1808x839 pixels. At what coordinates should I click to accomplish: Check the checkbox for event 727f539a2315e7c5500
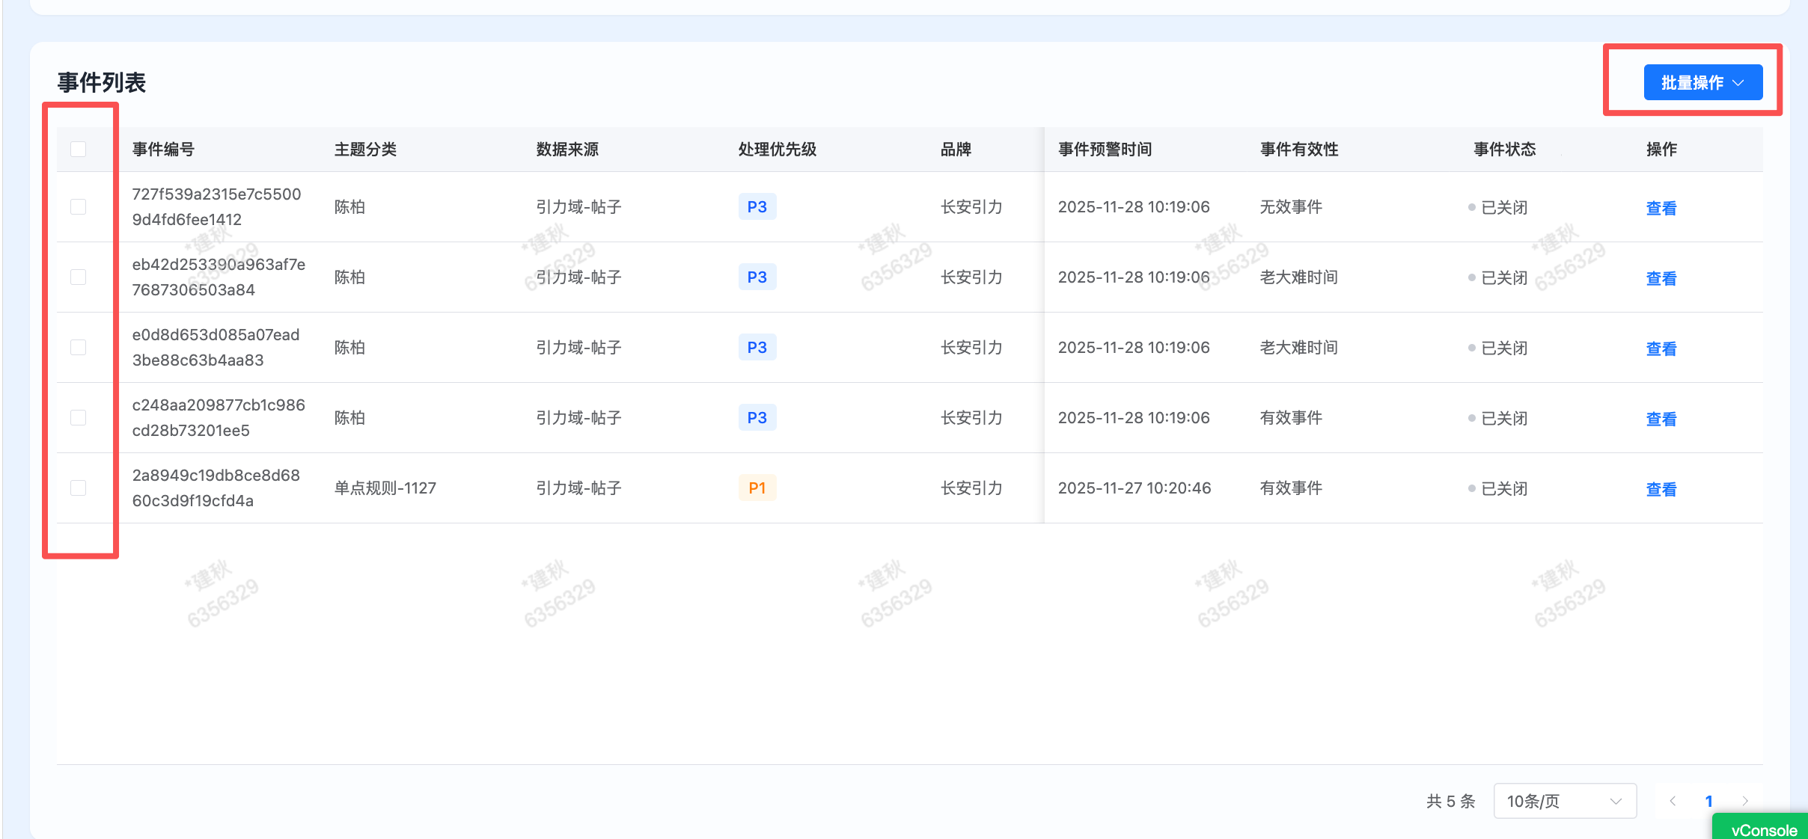[79, 206]
